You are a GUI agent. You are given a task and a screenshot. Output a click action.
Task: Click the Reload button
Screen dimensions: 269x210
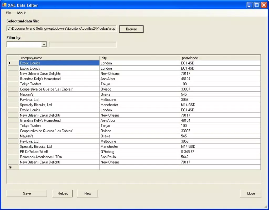click(x=63, y=193)
